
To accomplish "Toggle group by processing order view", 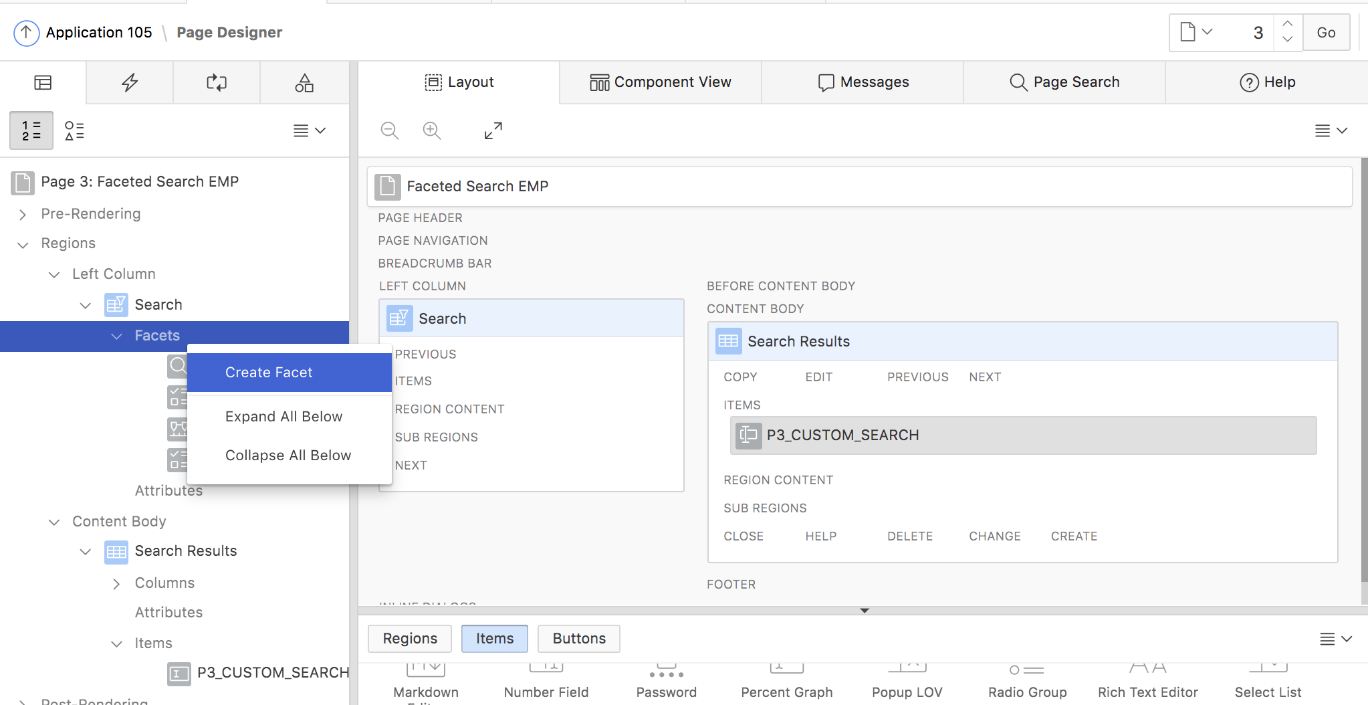I will click(x=31, y=130).
